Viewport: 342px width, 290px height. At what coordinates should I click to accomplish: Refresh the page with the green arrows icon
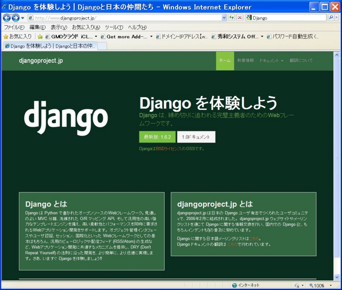(232, 18)
